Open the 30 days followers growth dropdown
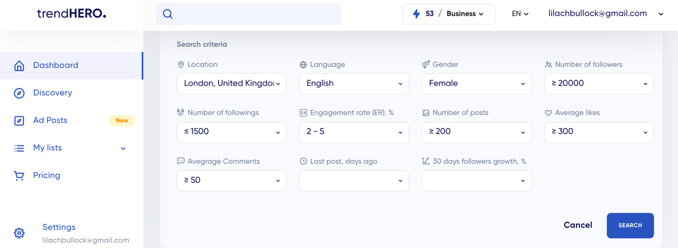This screenshot has width=678, height=248. click(476, 181)
